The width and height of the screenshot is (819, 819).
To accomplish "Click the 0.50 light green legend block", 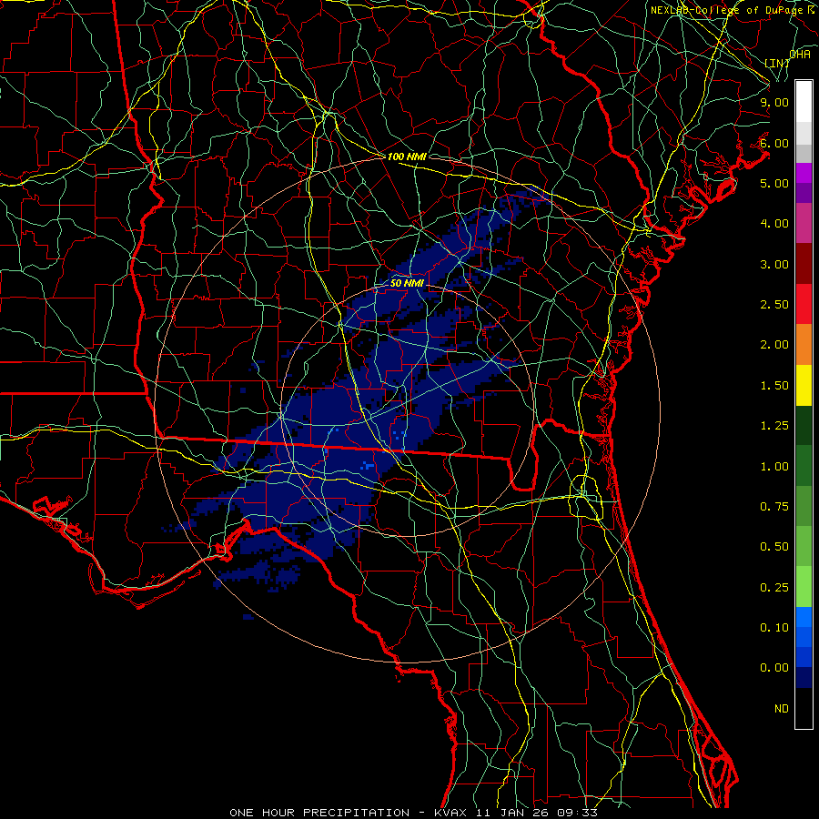I will 804,546.
